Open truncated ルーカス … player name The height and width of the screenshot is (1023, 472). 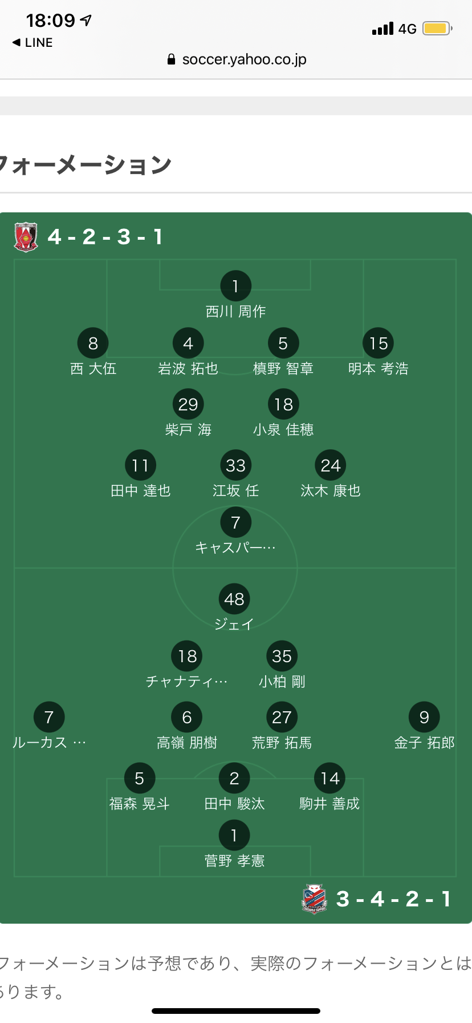click(x=50, y=743)
